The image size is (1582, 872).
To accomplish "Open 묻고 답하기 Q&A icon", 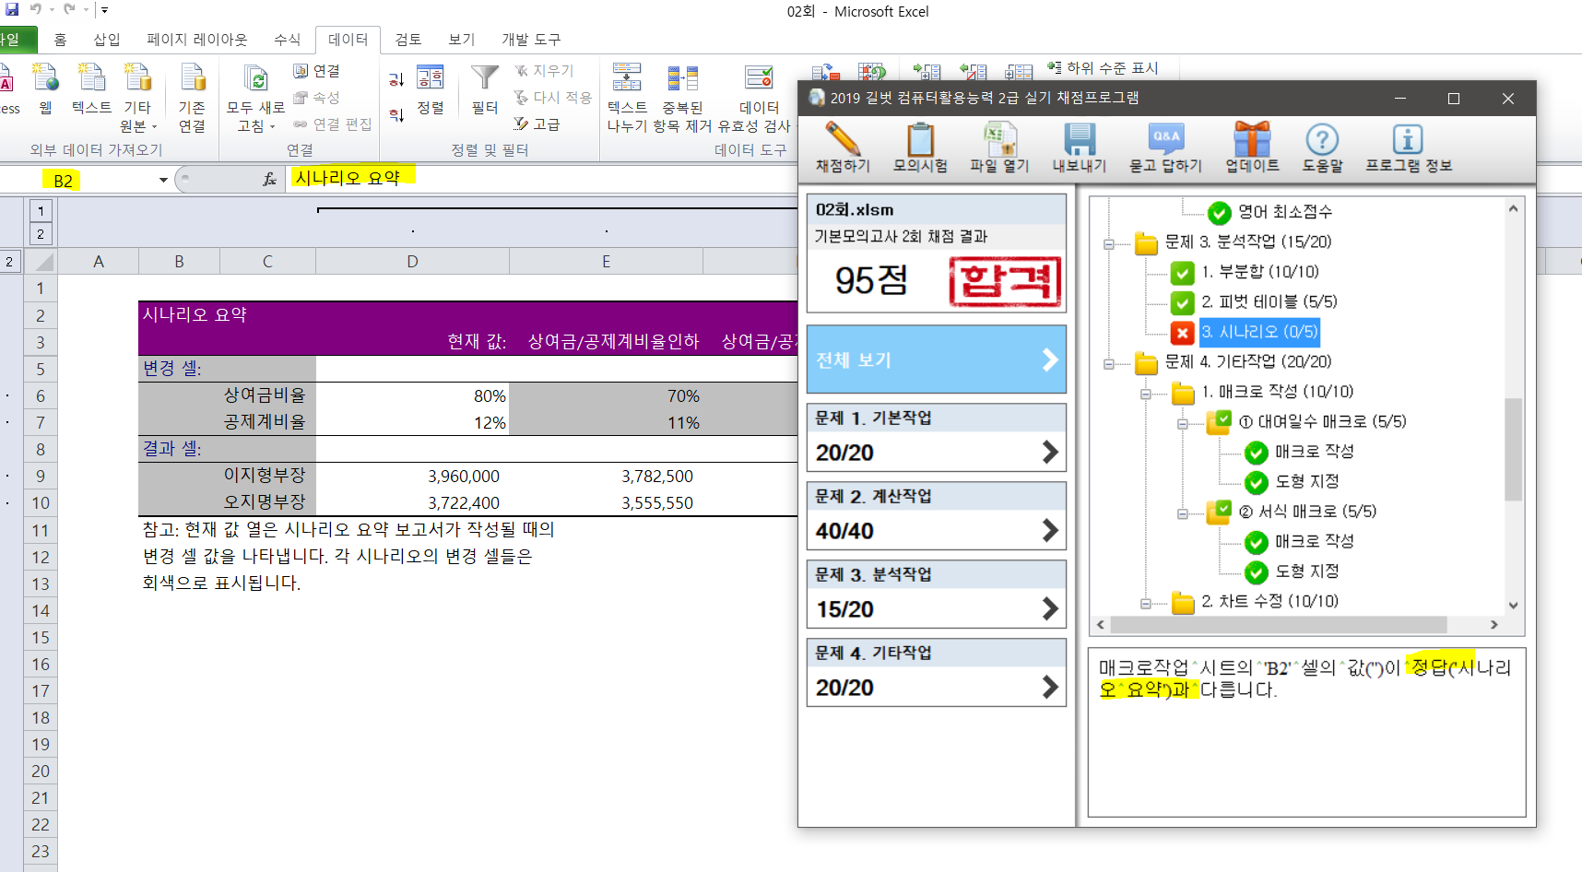I will tap(1165, 141).
